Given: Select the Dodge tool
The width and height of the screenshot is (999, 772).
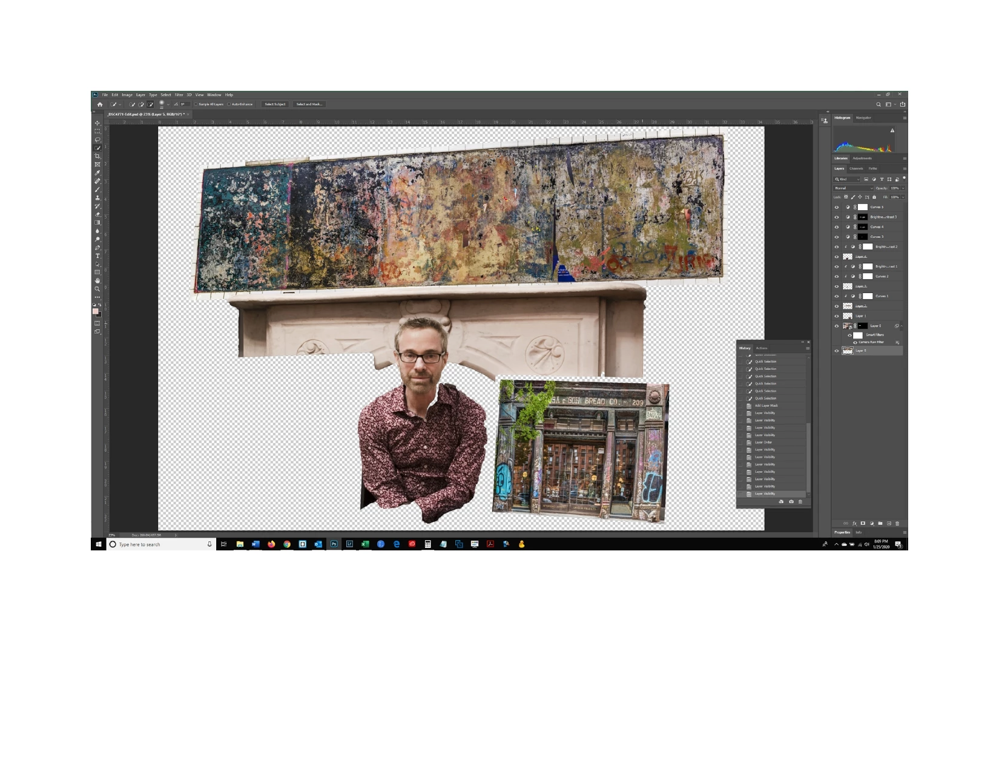Looking at the screenshot, I should tap(97, 239).
